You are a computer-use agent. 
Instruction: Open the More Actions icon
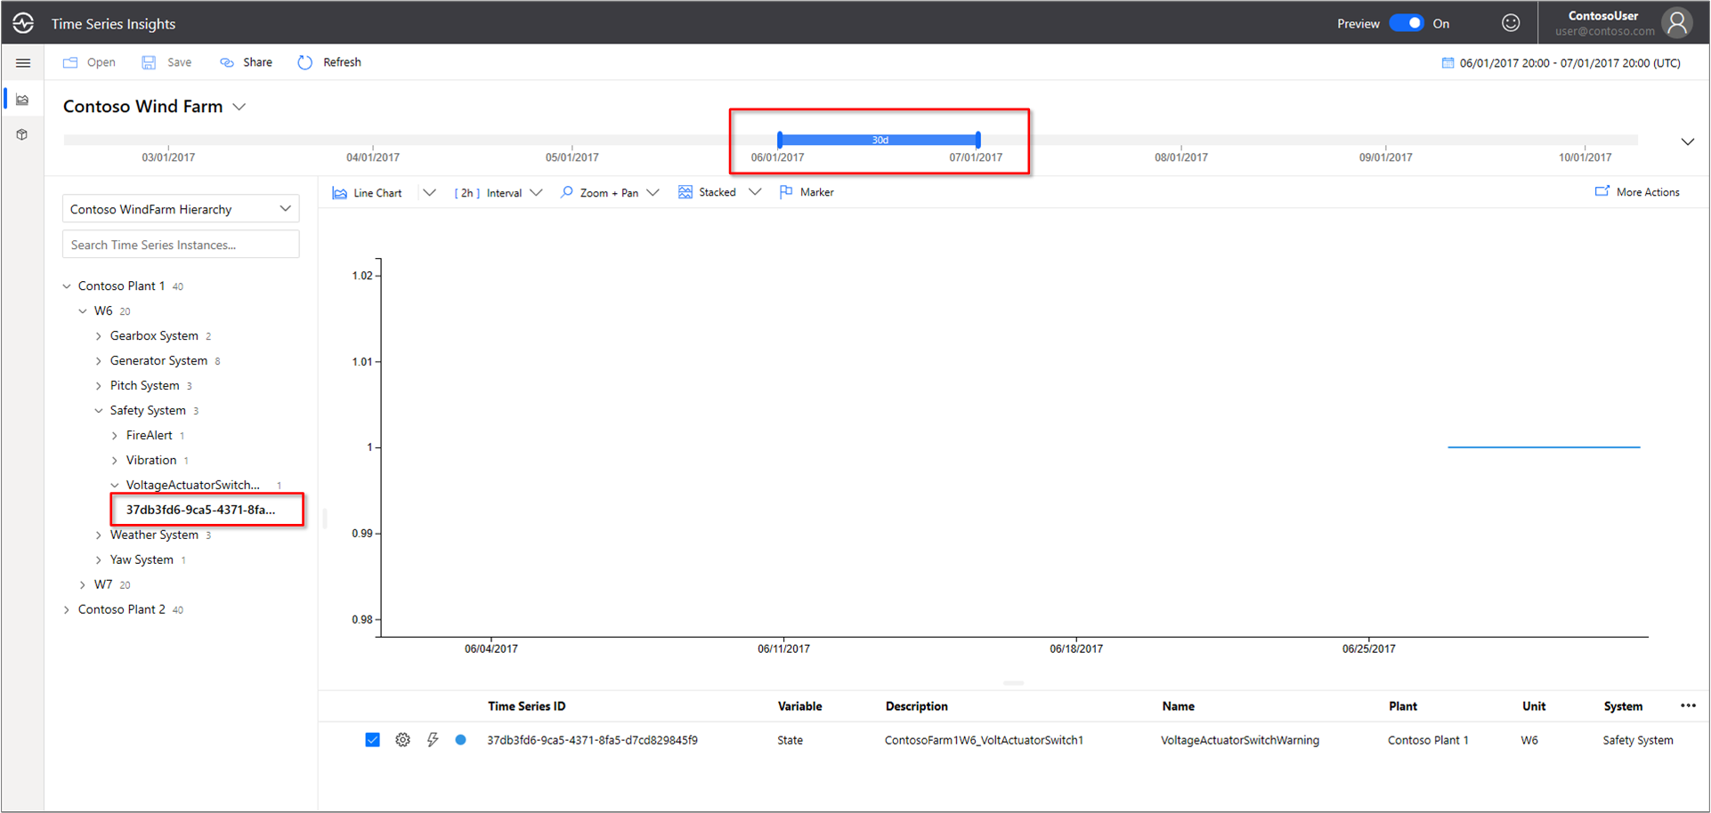[x=1602, y=191]
